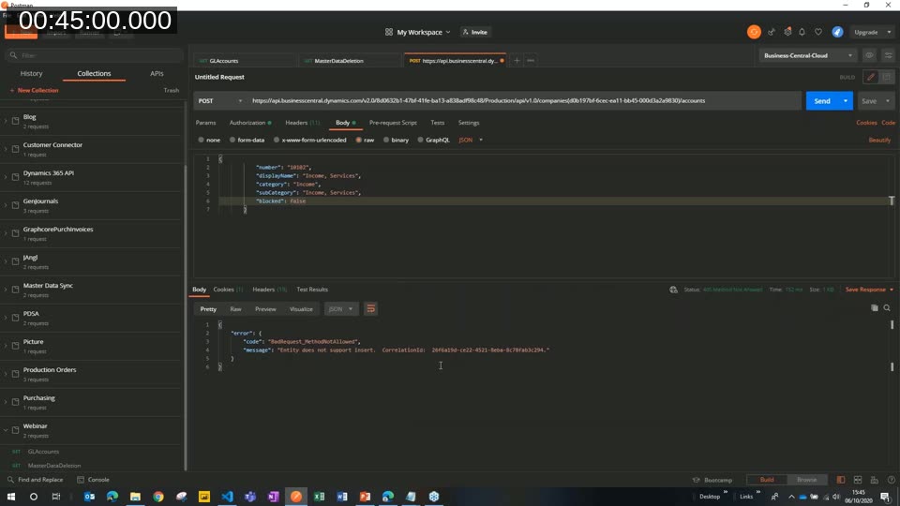Switch to two-pane view icon in status bar

coord(858,480)
